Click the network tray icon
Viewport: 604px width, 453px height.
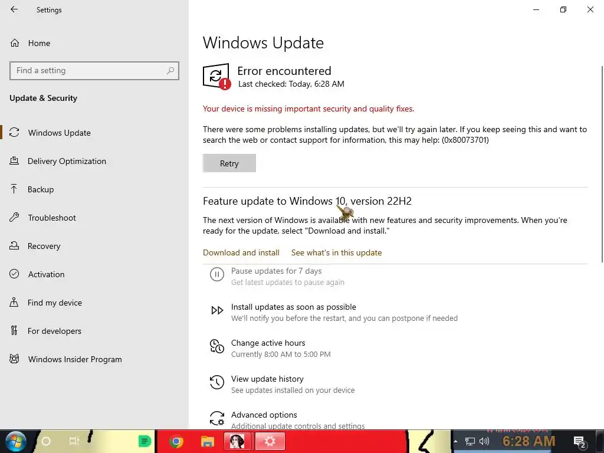470,441
